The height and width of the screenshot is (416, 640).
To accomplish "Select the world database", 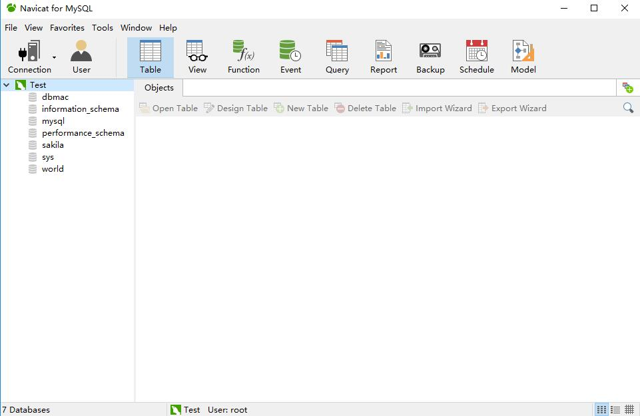I will point(53,169).
